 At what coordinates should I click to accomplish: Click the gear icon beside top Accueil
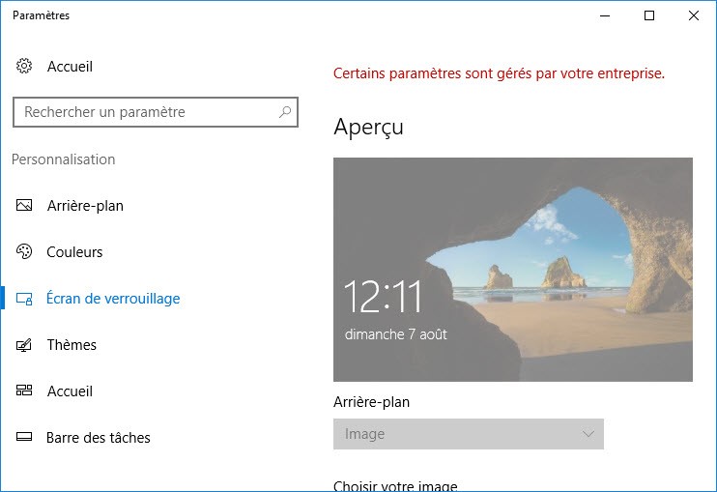click(24, 66)
